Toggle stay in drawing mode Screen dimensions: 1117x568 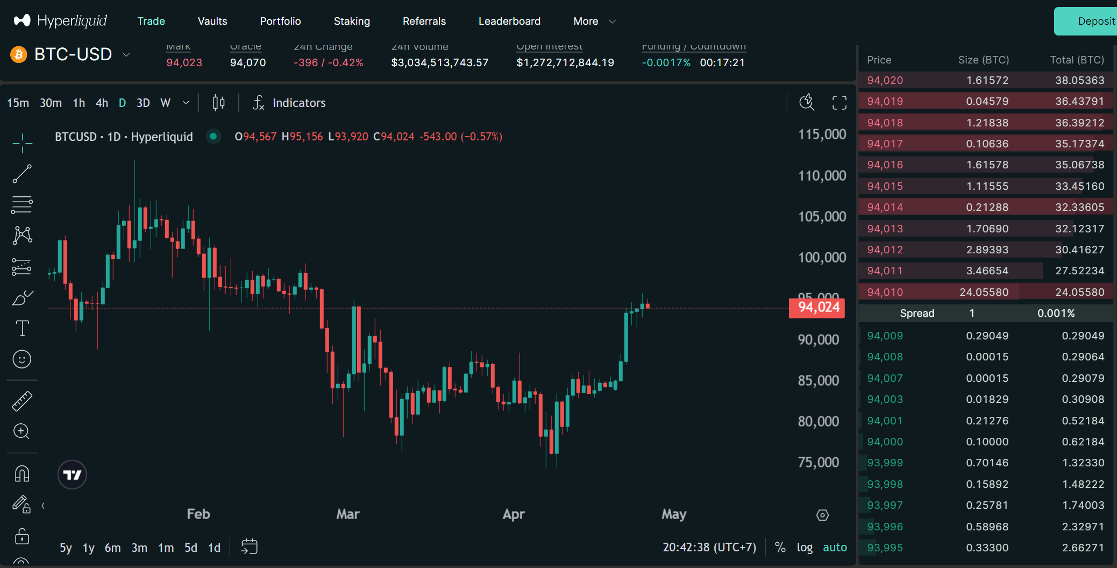pyautogui.click(x=22, y=505)
